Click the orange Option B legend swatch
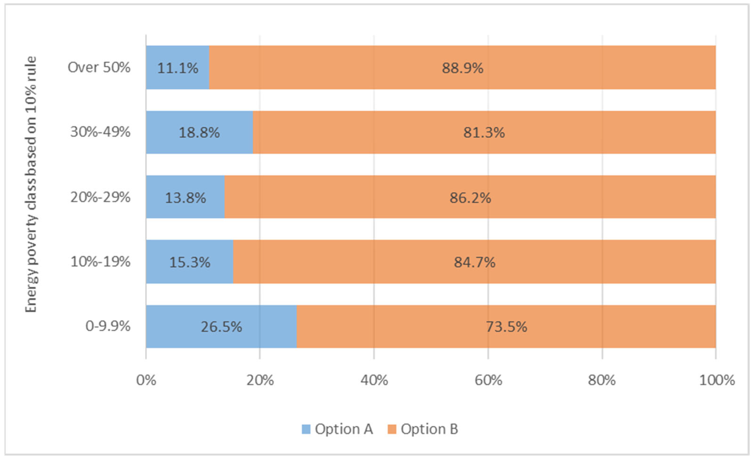 coord(392,429)
